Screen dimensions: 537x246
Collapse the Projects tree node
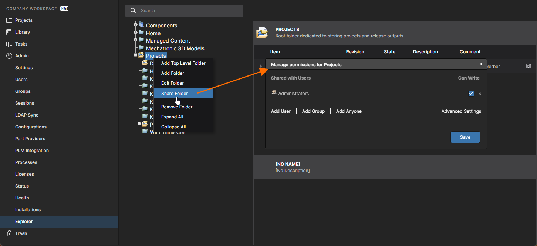tap(135, 55)
